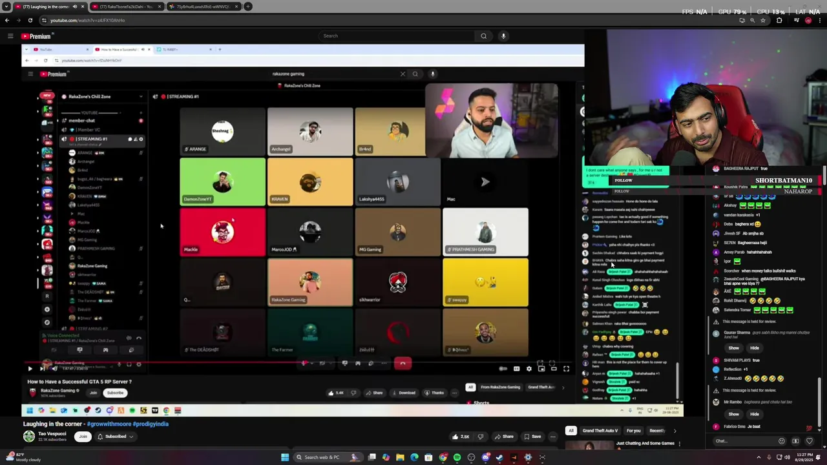Dislike the Laughing in the corner video
This screenshot has height=465, width=827.
click(x=480, y=437)
